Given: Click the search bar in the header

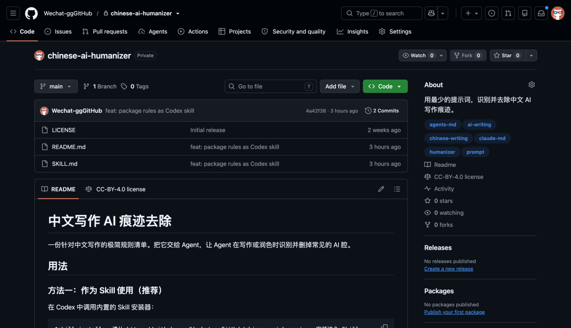Looking at the screenshot, I should click(381, 13).
